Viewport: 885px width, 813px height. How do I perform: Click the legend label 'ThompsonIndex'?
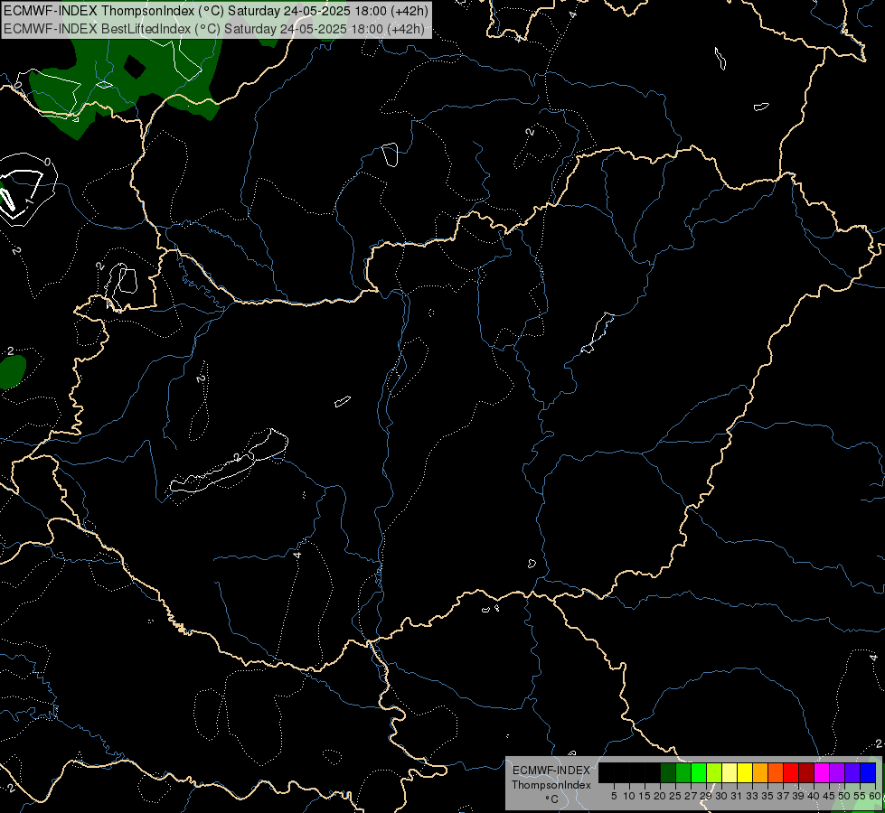551,785
